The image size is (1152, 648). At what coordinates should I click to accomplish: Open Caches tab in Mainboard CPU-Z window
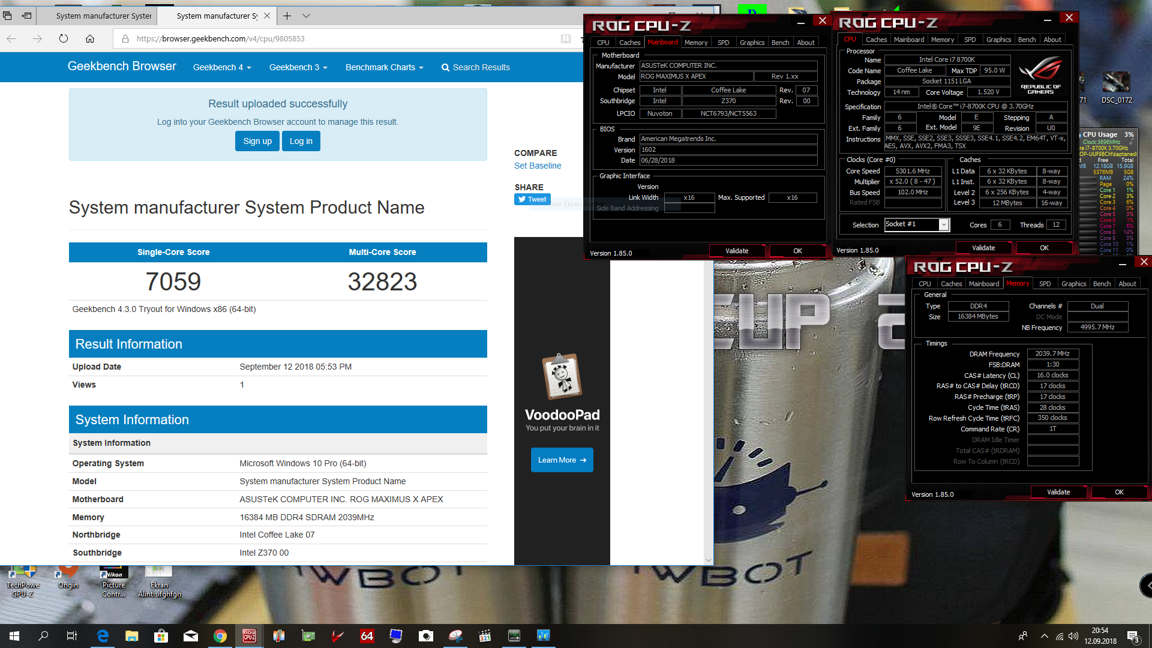pos(629,43)
